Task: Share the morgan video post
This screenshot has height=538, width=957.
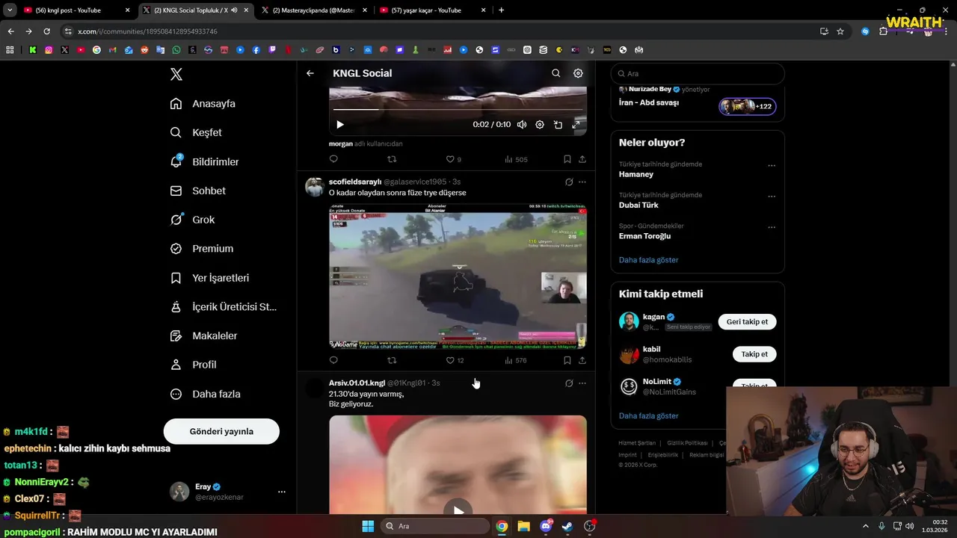Action: [x=582, y=159]
